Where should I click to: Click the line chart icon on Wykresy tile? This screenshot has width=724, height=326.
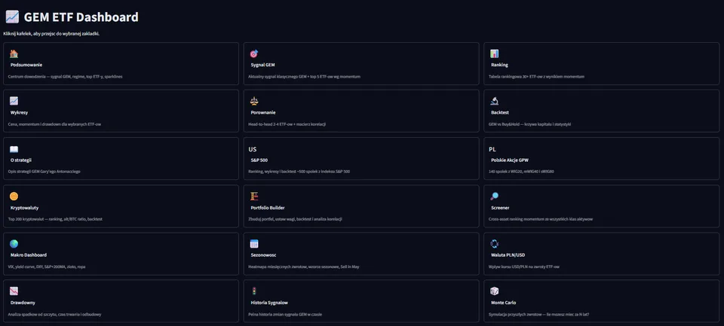tap(14, 101)
